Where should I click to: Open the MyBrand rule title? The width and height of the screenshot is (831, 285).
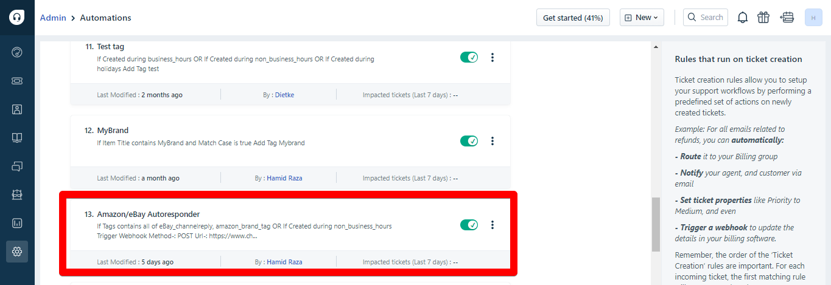tap(113, 130)
